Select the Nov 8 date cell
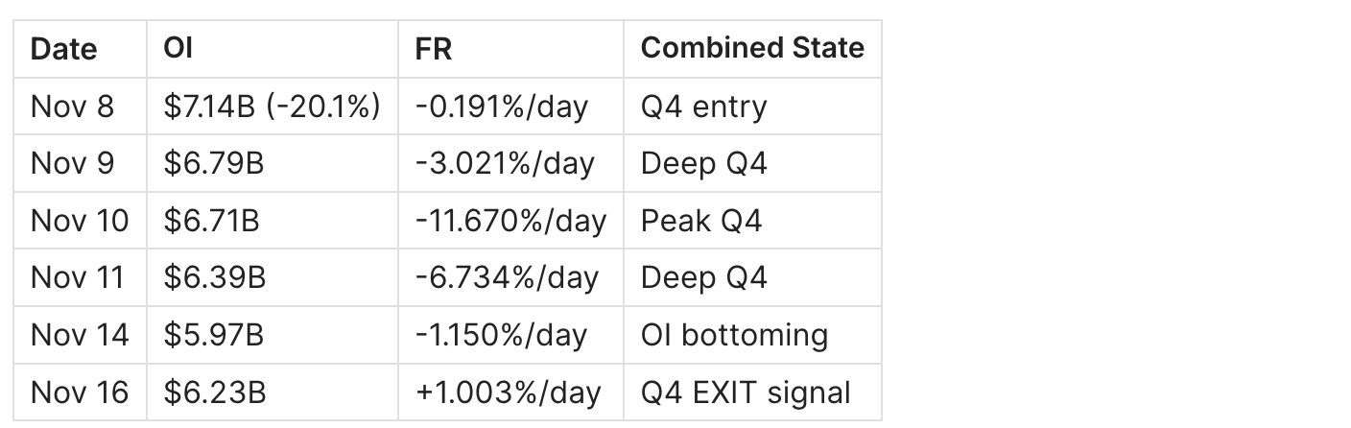The width and height of the screenshot is (1351, 428). click(72, 107)
